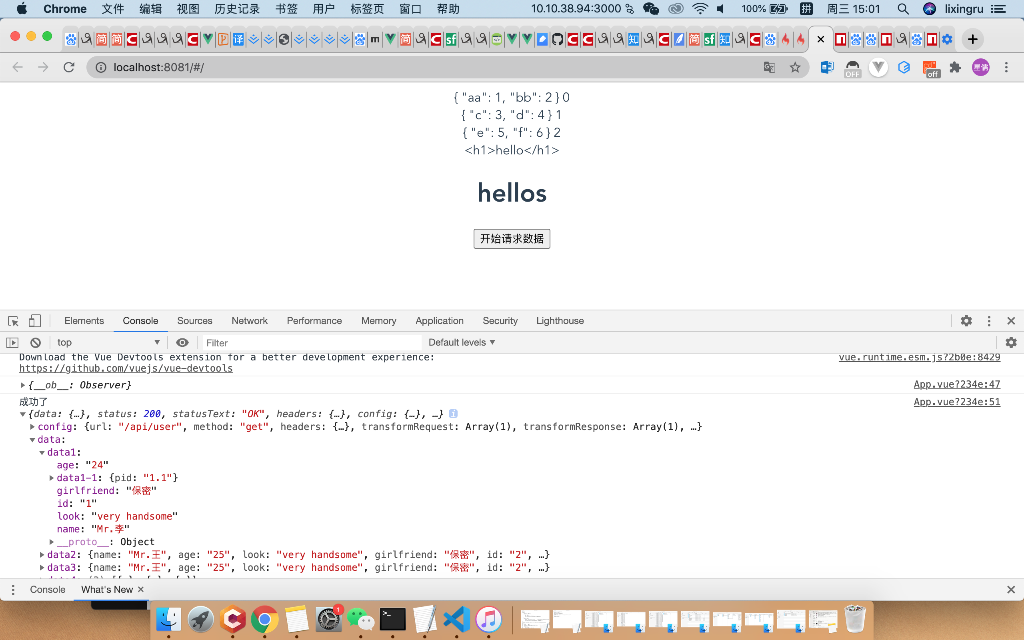Open Chrome 书签 menu

tap(286, 9)
